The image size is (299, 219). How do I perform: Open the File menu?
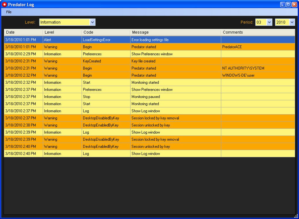coord(9,12)
